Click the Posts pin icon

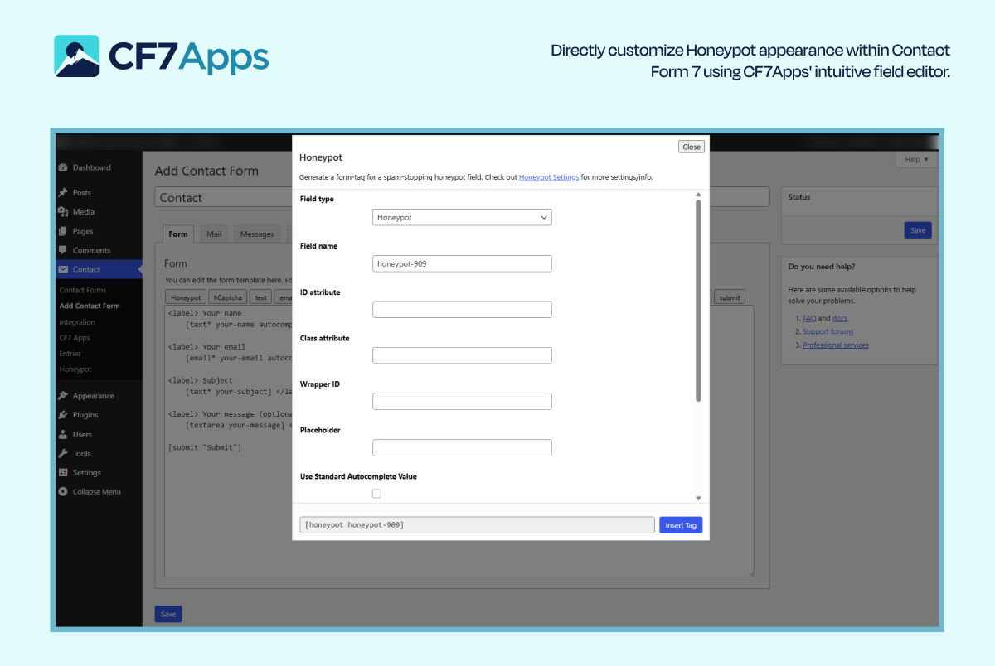(x=63, y=192)
